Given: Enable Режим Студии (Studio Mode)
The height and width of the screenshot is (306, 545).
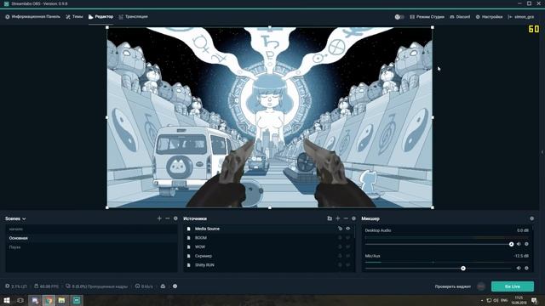Looking at the screenshot, I should 427,17.
